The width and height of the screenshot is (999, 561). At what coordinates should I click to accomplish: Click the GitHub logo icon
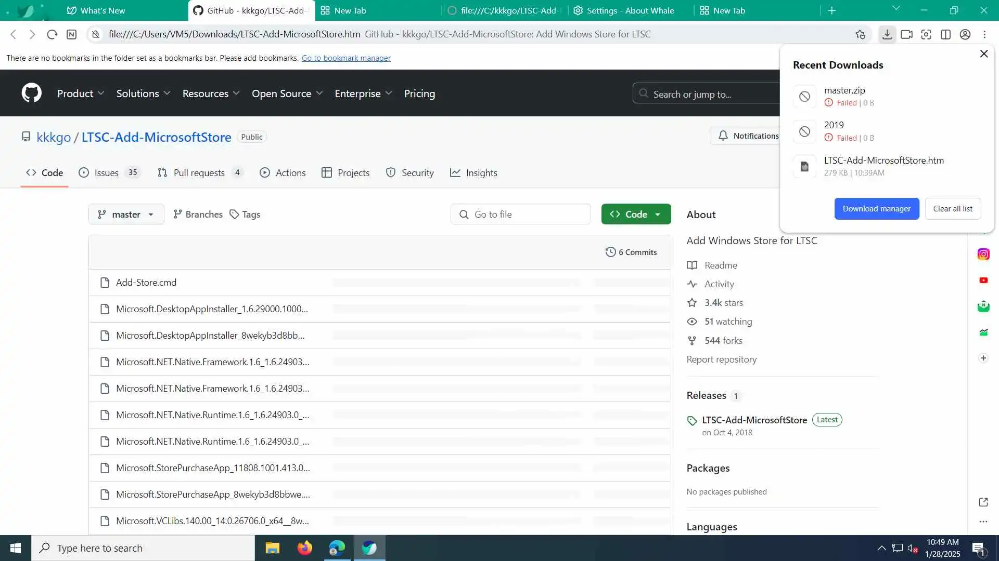click(31, 94)
